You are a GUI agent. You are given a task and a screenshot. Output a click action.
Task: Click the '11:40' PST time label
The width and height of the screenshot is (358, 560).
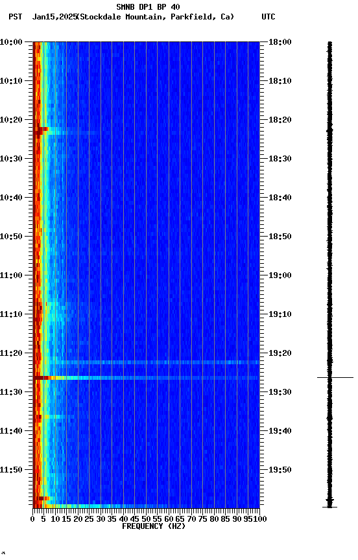pos(11,432)
